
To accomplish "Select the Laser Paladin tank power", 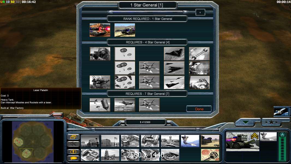I will 100,30.
